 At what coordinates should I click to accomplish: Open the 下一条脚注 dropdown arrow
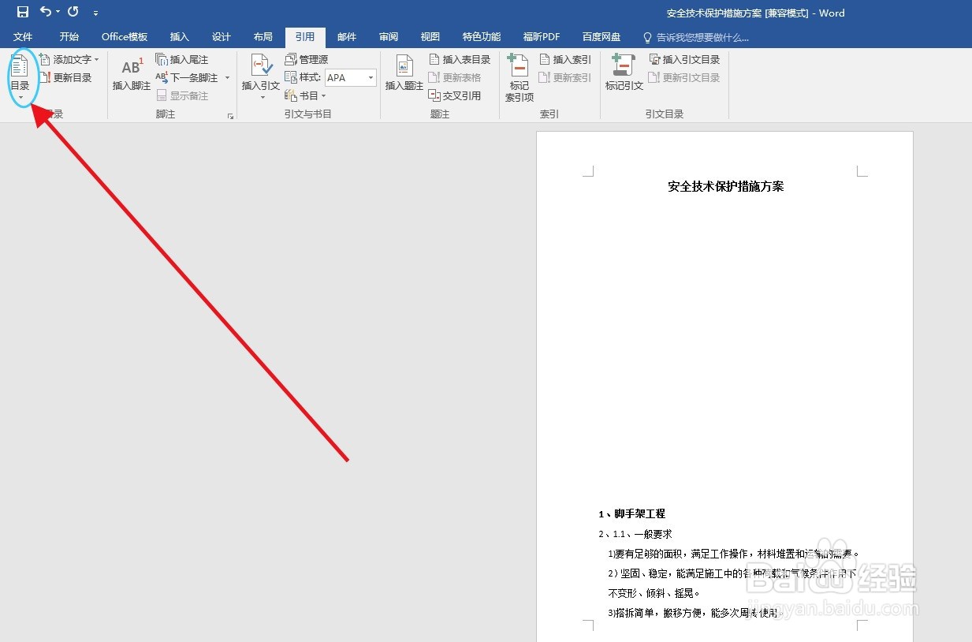pyautogui.click(x=227, y=77)
